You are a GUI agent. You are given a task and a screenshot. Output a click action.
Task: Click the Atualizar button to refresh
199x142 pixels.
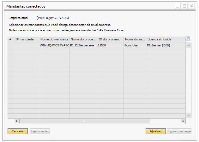pyautogui.click(x=155, y=131)
